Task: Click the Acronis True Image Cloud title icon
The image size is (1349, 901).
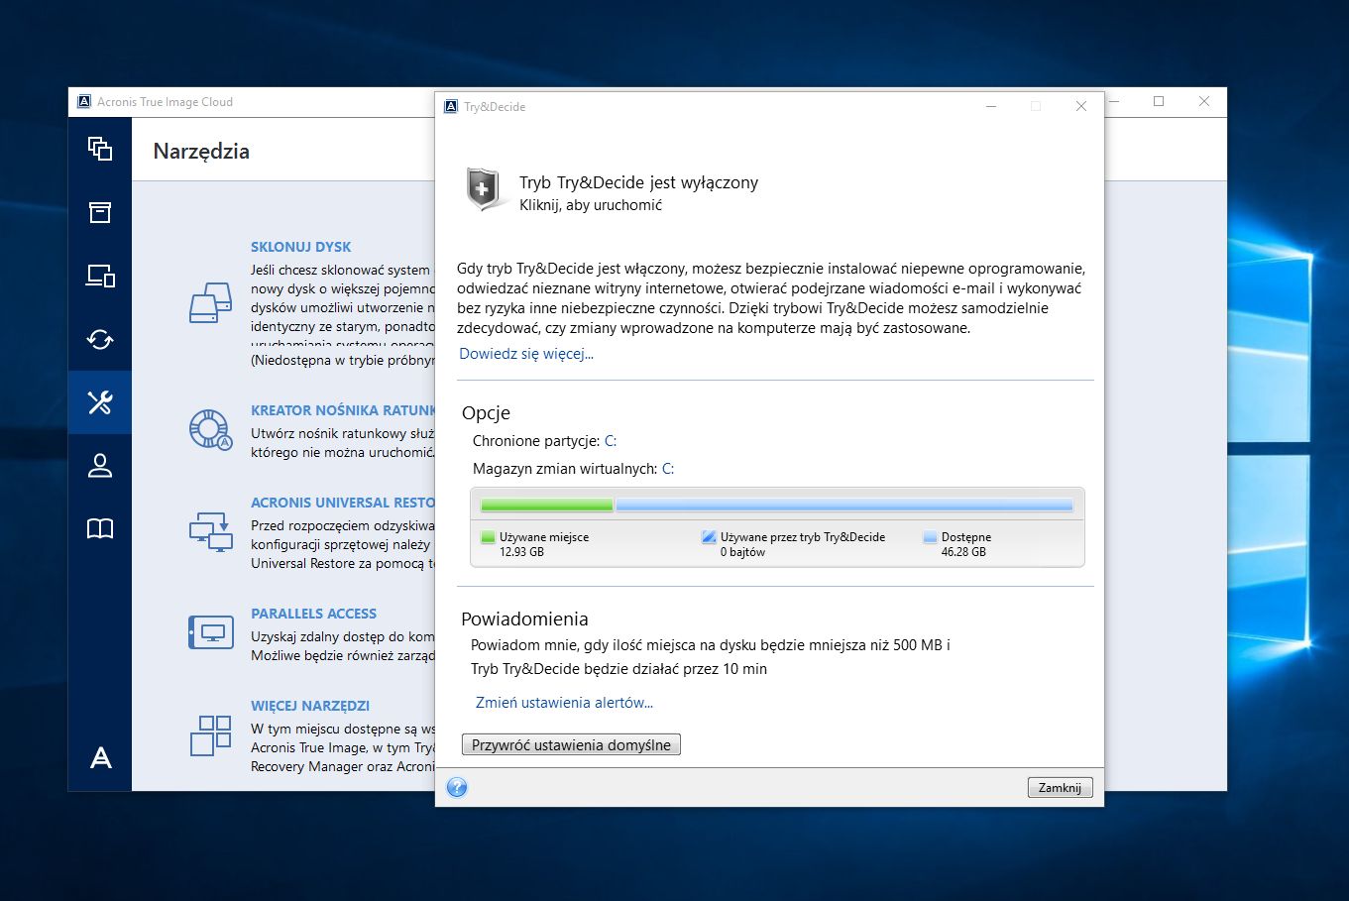Action: pos(84,101)
